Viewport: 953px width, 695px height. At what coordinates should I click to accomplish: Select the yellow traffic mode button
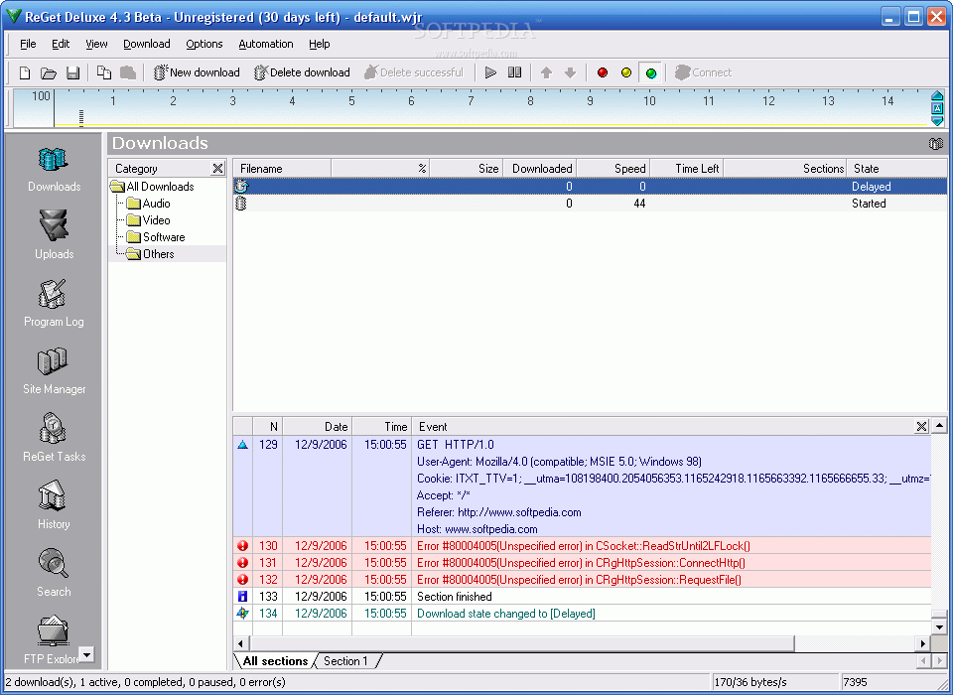625,72
